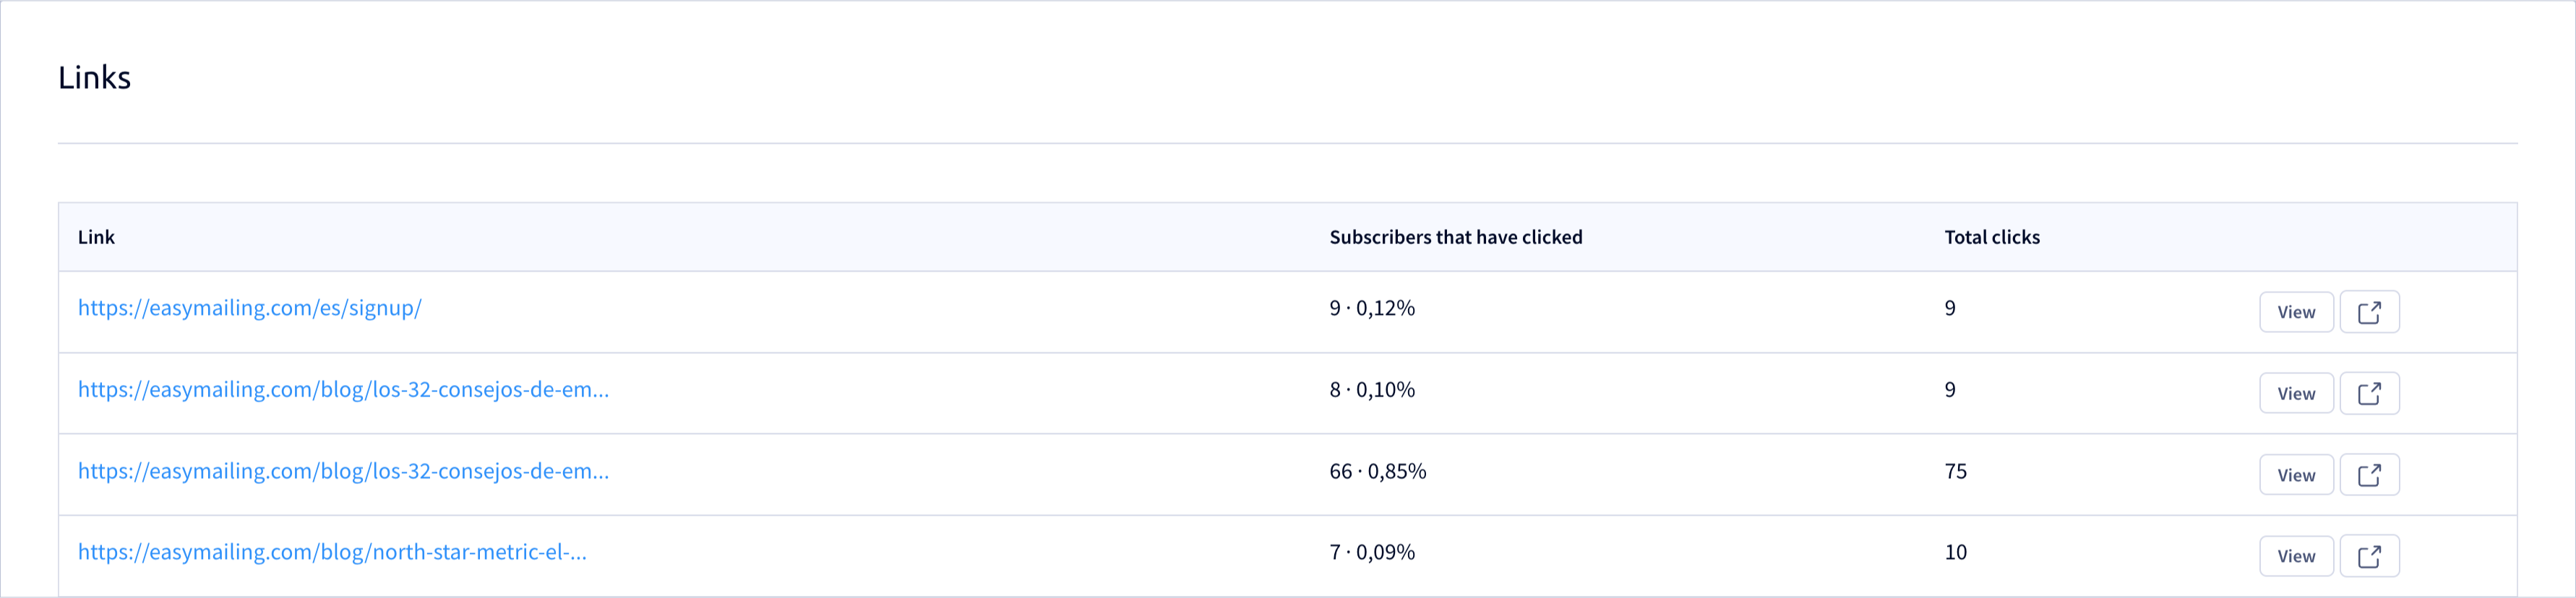Click the Link column header
The image size is (2576, 598).
[x=96, y=237]
